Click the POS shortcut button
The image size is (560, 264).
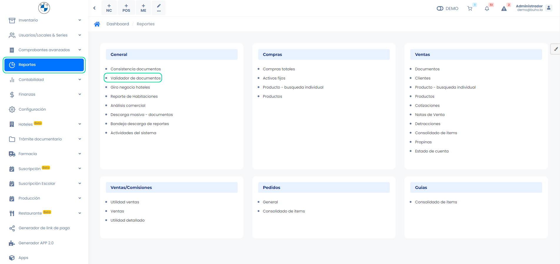pyautogui.click(x=126, y=8)
